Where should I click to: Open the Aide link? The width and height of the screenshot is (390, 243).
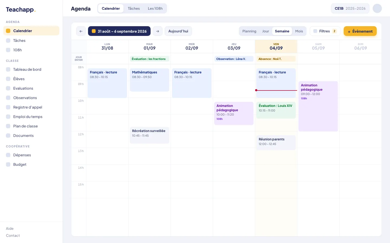tap(10, 228)
